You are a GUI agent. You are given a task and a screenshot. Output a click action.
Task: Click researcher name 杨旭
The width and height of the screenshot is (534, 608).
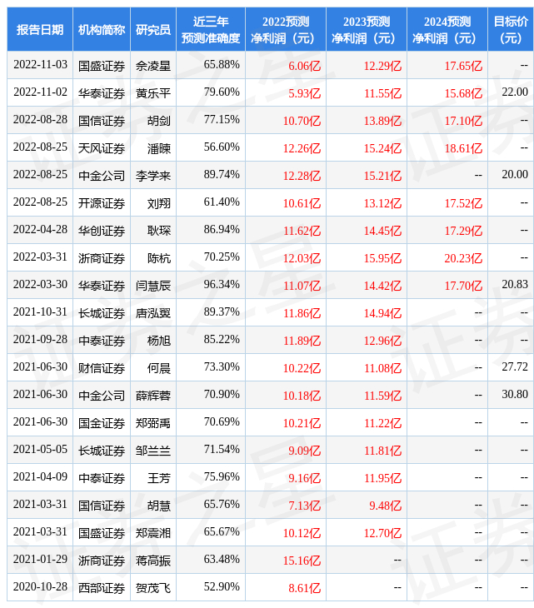pyautogui.click(x=159, y=341)
